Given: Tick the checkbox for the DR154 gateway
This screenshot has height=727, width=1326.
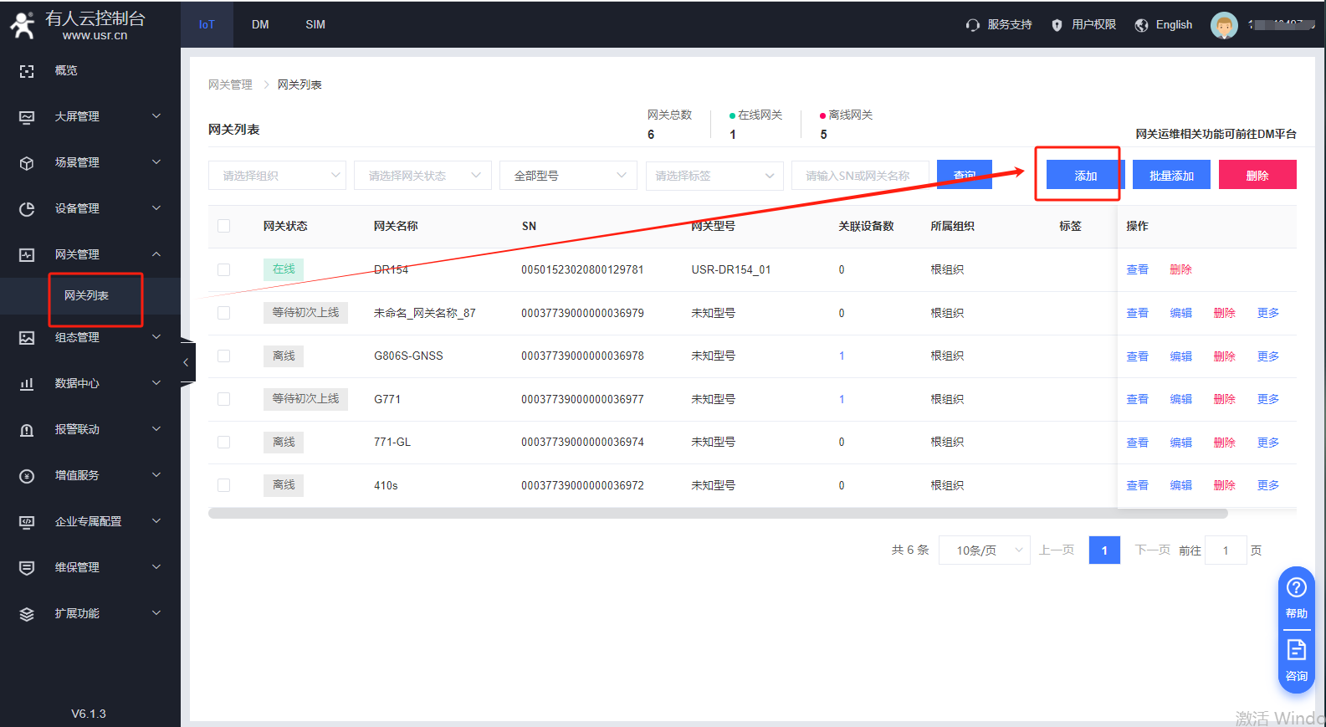Looking at the screenshot, I should click(223, 269).
